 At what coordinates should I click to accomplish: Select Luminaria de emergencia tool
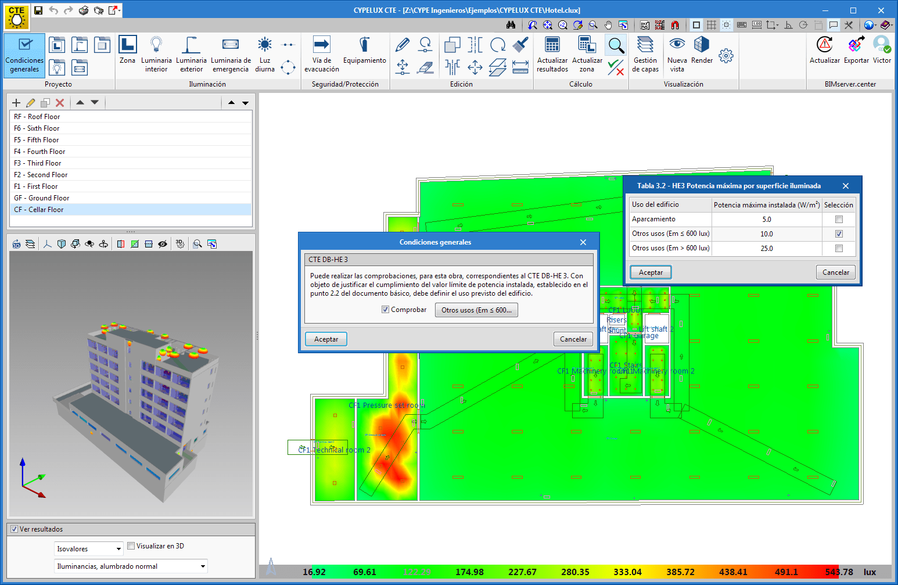[x=231, y=55]
